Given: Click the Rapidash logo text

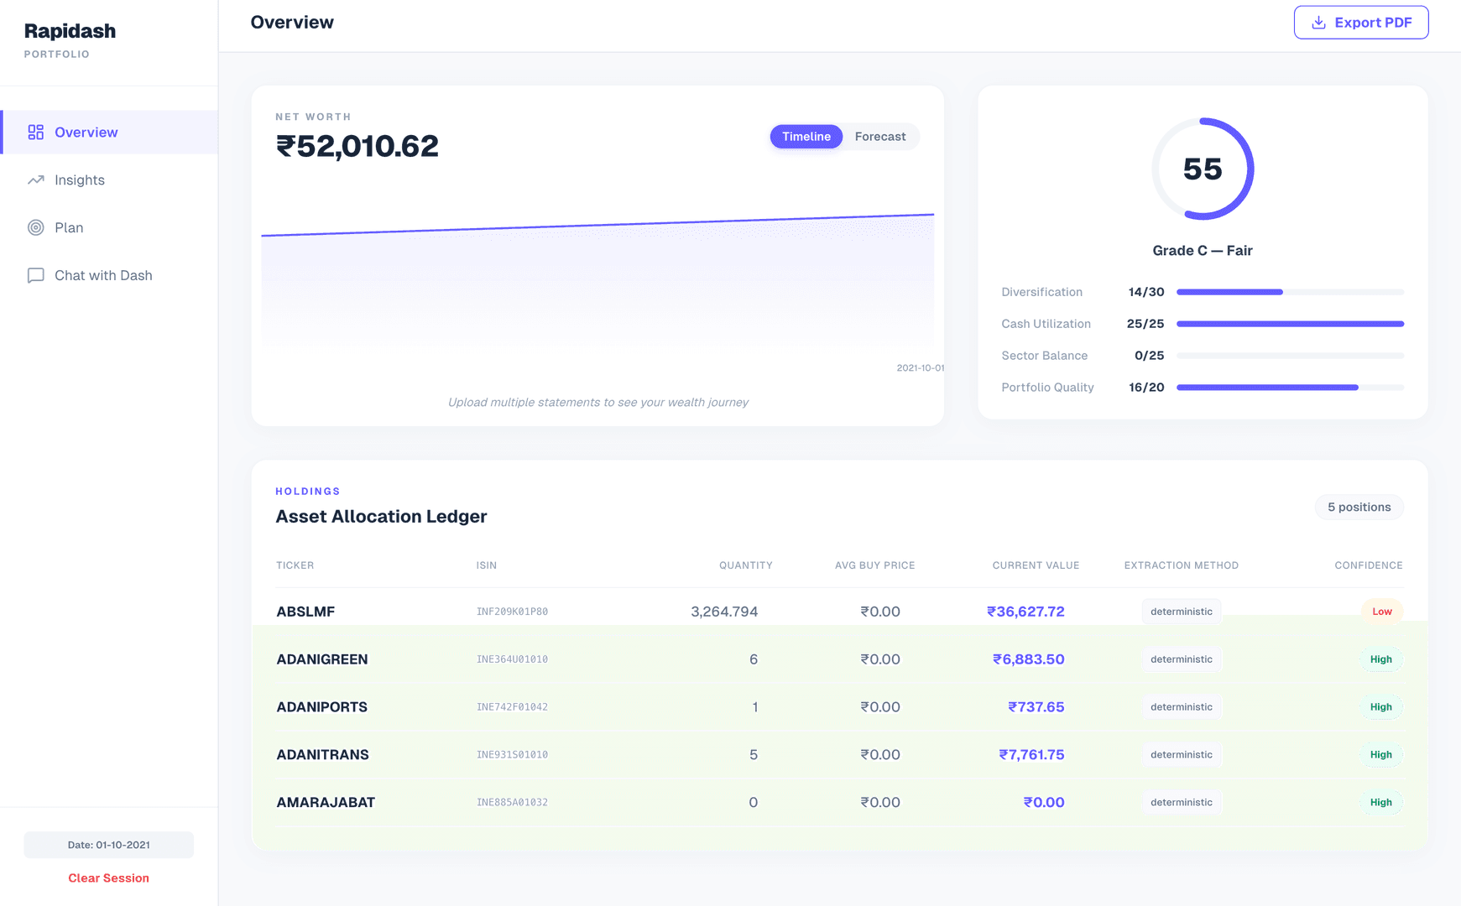Looking at the screenshot, I should (70, 31).
